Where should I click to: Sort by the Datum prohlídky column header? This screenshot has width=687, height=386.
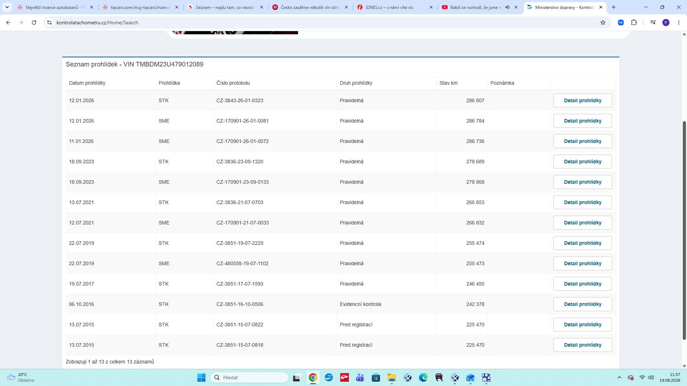click(87, 83)
